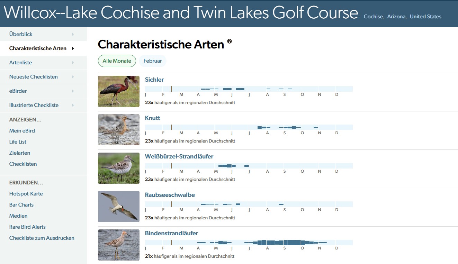This screenshot has width=458, height=264.
Task: Switch to the Februar month filter
Action: click(153, 61)
